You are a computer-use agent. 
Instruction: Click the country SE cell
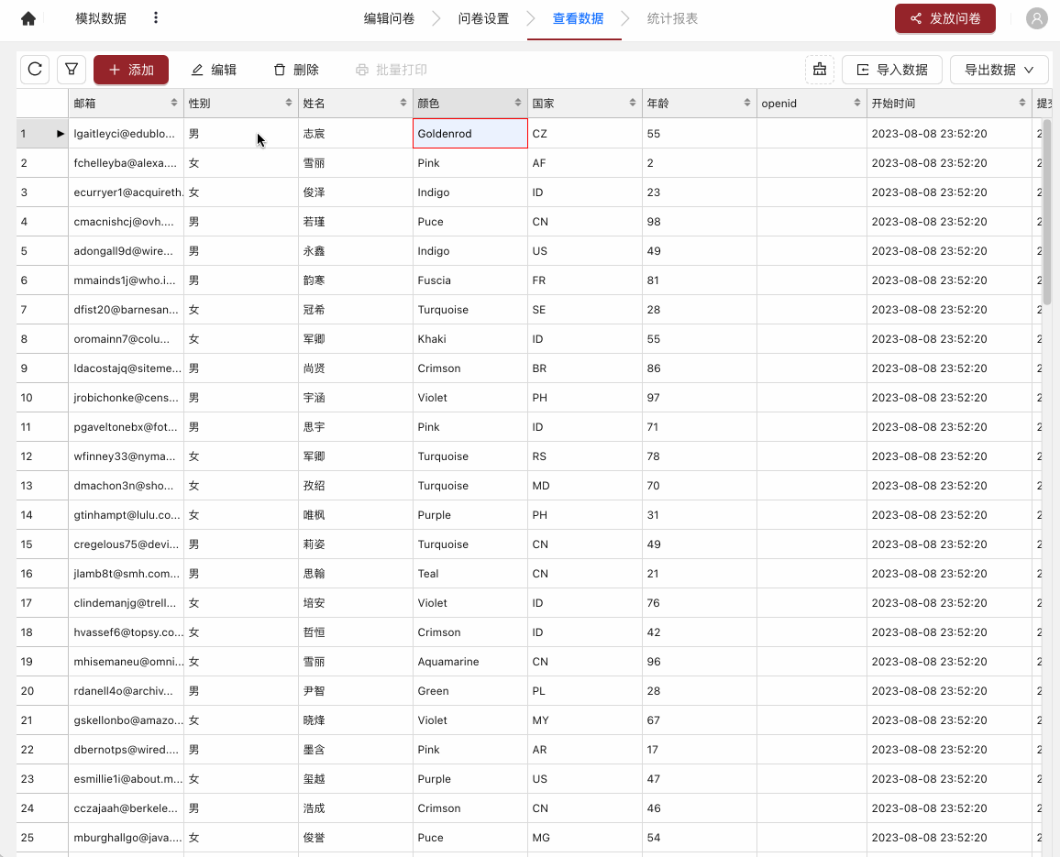(x=585, y=310)
